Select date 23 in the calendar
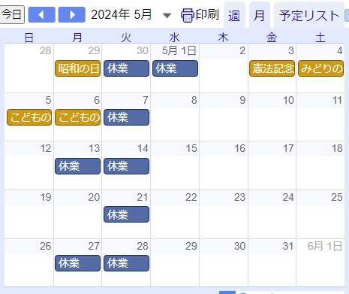The width and height of the screenshot is (349, 294). [240, 197]
